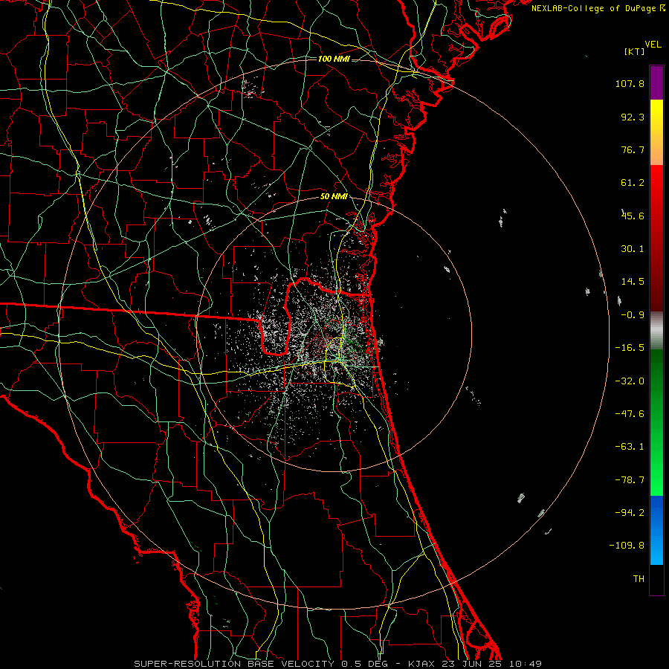
Task: Select the 30.1 velocity scale value
Action: [633, 249]
